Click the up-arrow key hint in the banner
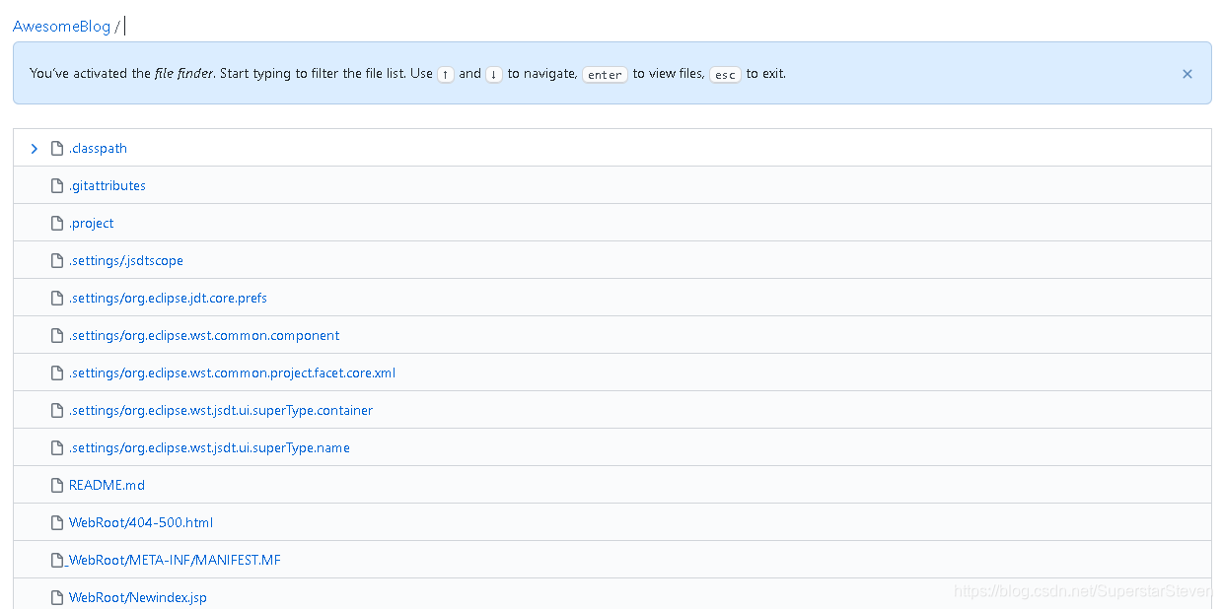Viewport: 1222px width, 609px height. point(446,74)
